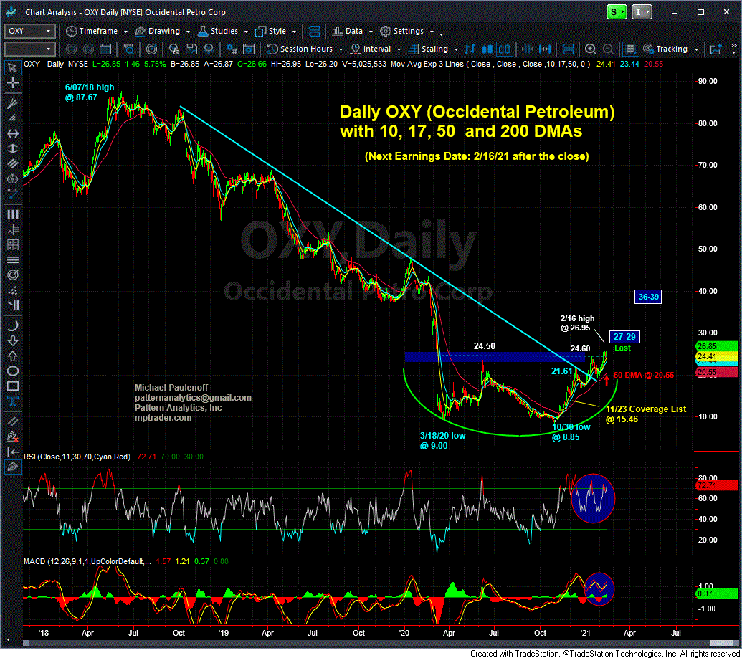Select the ellipse drawing tool
The width and height of the screenshot is (742, 658).
coord(12,371)
